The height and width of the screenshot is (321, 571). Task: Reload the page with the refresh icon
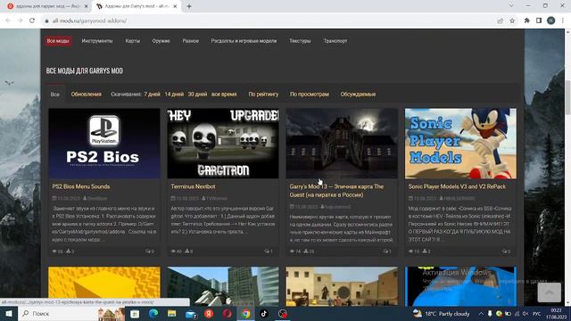pos(32,21)
